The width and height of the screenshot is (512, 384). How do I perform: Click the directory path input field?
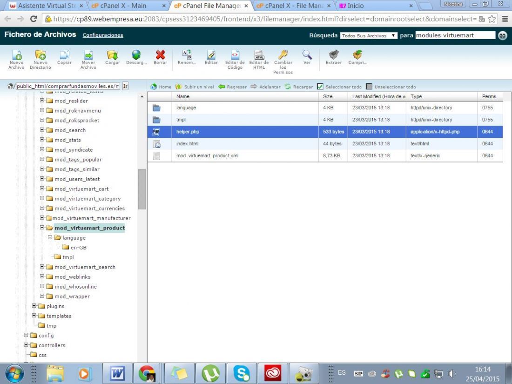point(68,86)
